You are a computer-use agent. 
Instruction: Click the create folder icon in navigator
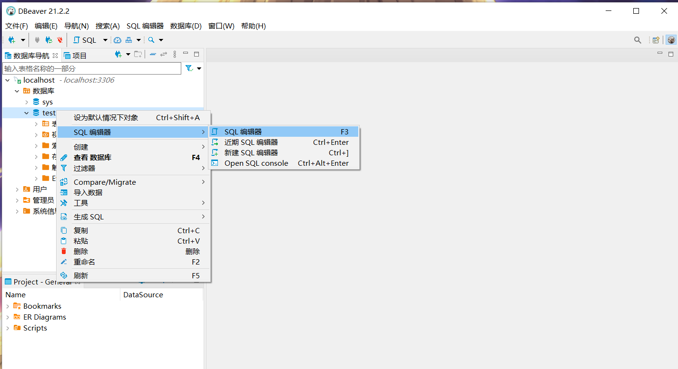(x=138, y=55)
